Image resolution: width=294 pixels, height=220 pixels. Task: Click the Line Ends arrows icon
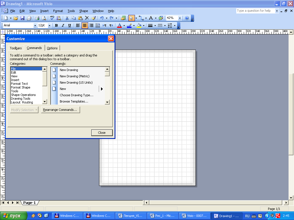[x=170, y=25]
